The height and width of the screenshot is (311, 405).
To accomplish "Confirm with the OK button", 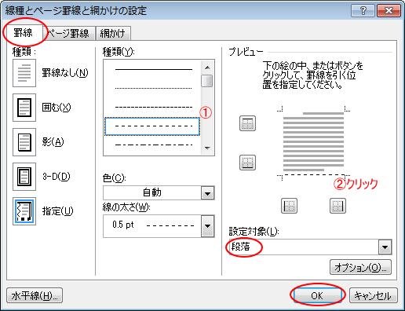I will point(317,295).
